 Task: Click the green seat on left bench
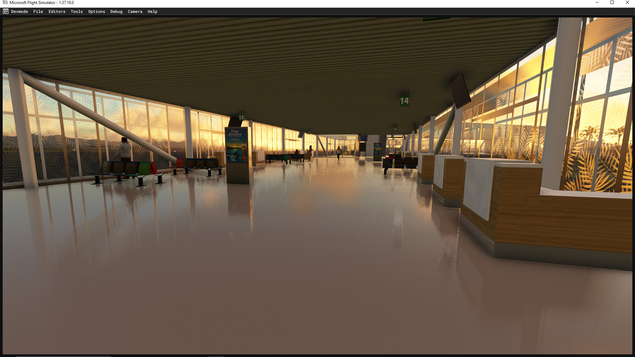[144, 168]
